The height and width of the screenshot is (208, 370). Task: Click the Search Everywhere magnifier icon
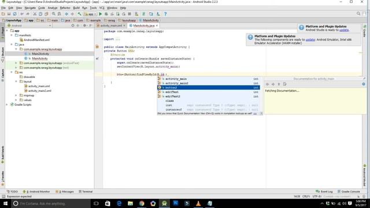click(x=358, y=14)
